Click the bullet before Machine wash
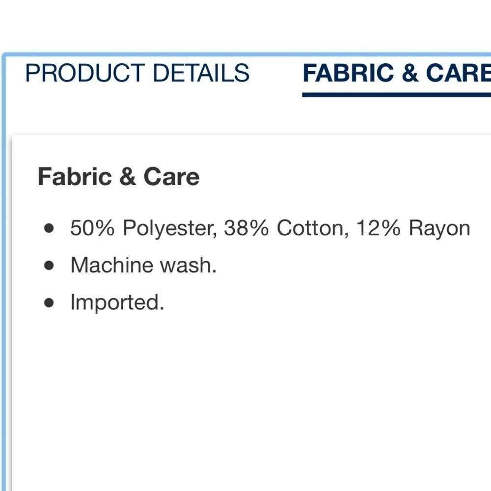 point(48,266)
